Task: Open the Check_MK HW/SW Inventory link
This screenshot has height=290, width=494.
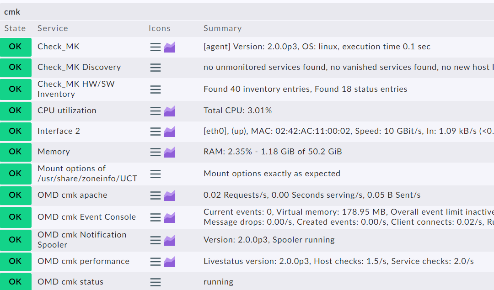Action: (76, 89)
